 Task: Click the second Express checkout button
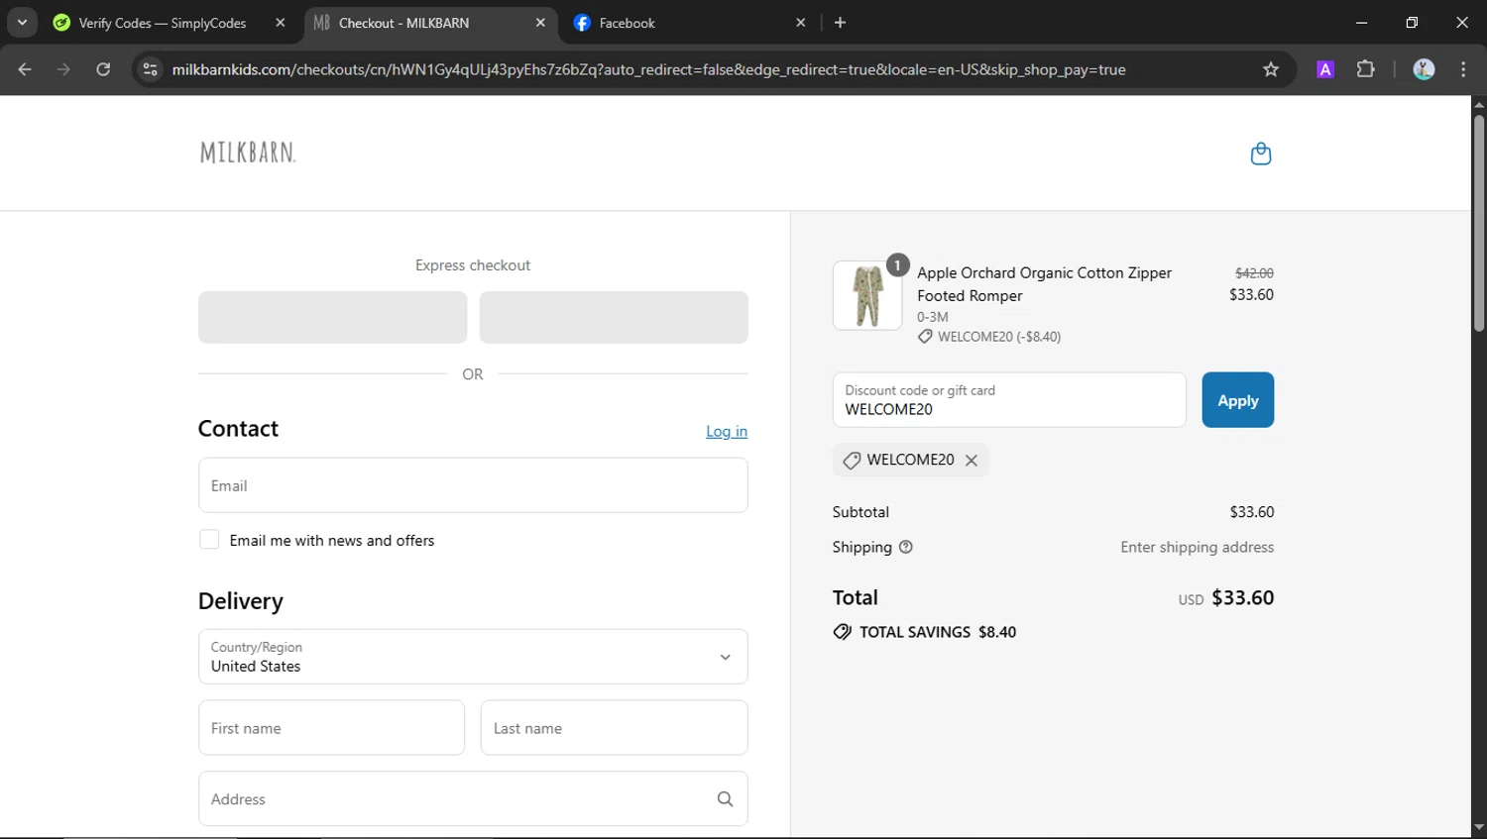[x=614, y=317]
